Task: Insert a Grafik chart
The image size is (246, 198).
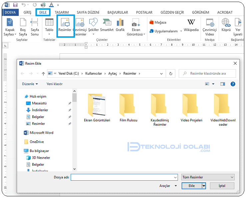Action: 120,26
